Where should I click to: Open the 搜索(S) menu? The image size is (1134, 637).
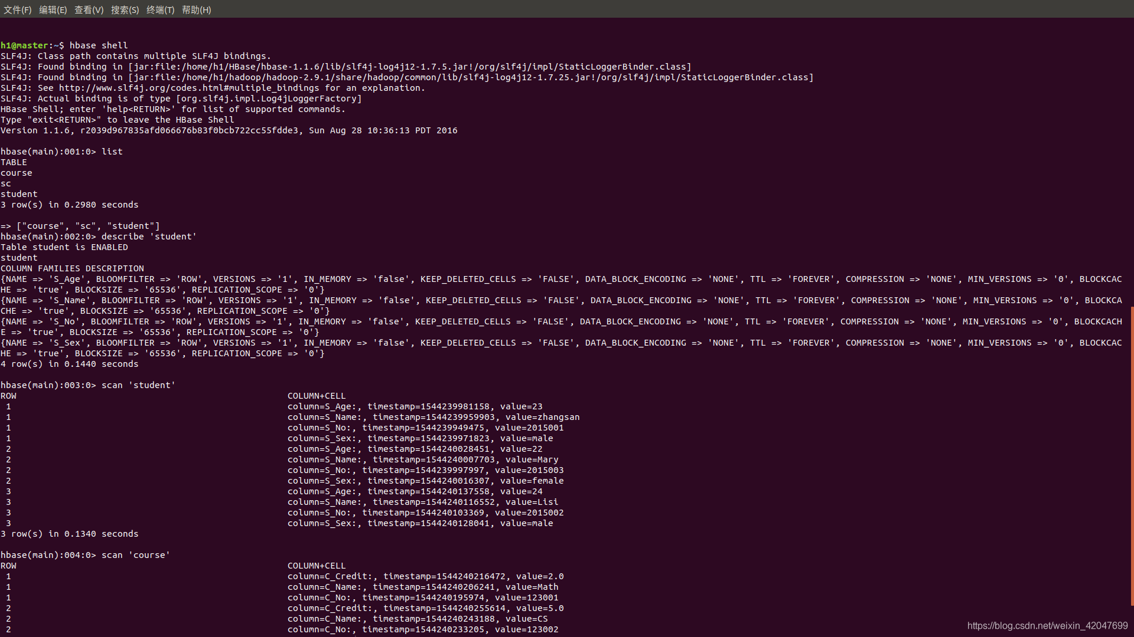(125, 10)
